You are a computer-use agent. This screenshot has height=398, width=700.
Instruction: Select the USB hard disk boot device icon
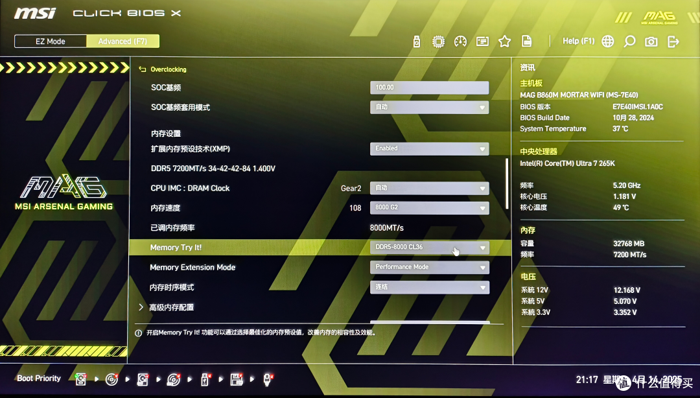(143, 379)
